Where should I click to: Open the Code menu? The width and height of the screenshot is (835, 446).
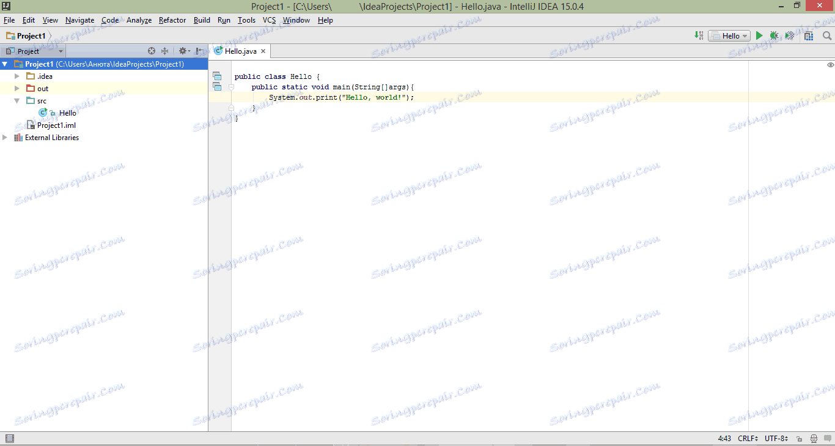pyautogui.click(x=110, y=20)
